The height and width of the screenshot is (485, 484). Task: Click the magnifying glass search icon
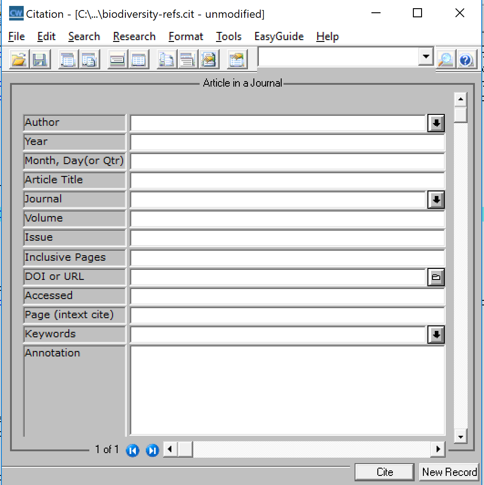click(445, 60)
